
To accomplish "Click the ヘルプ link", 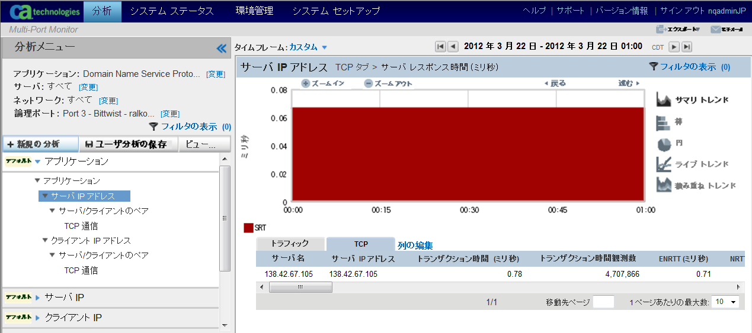I will (535, 11).
